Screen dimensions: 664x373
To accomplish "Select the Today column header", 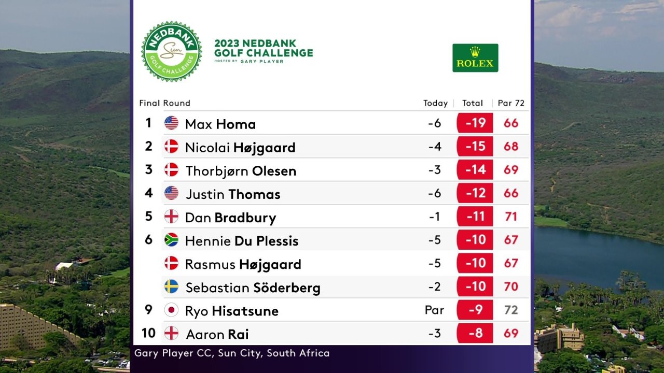I will click(435, 103).
